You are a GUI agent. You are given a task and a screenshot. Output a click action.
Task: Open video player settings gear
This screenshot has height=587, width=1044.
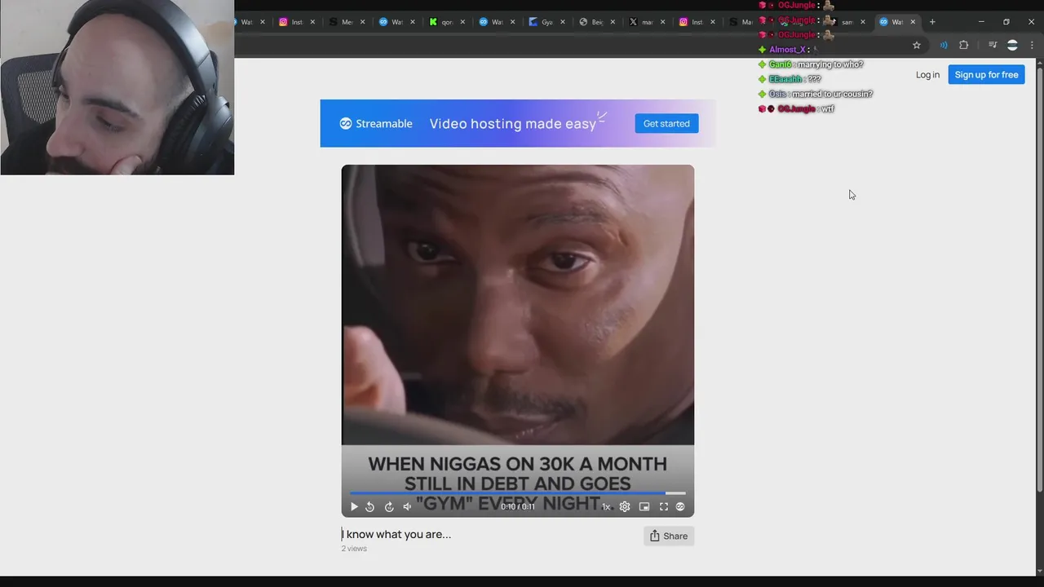(625, 506)
